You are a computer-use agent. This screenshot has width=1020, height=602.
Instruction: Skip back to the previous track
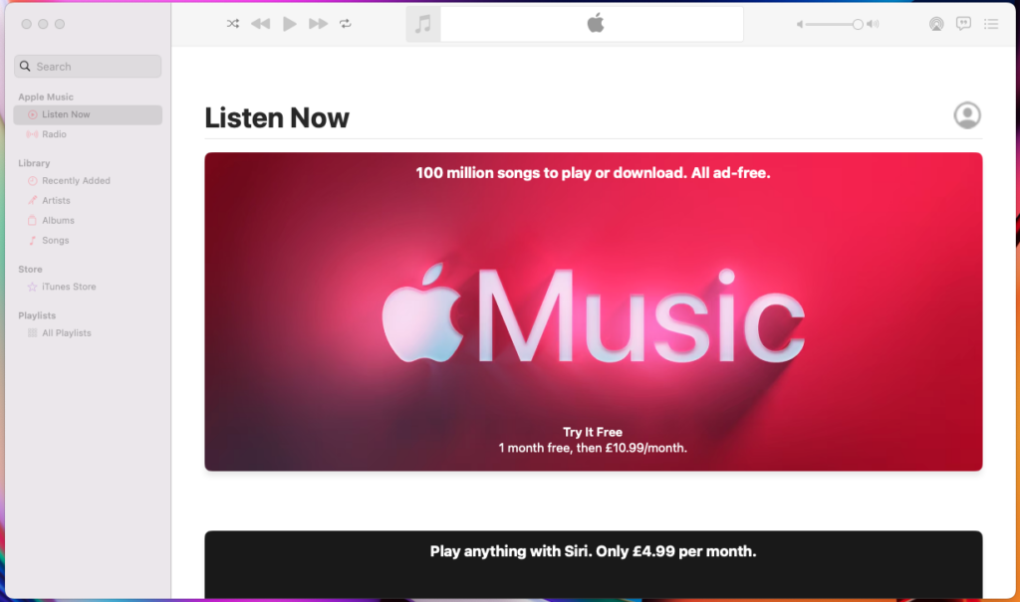tap(261, 24)
